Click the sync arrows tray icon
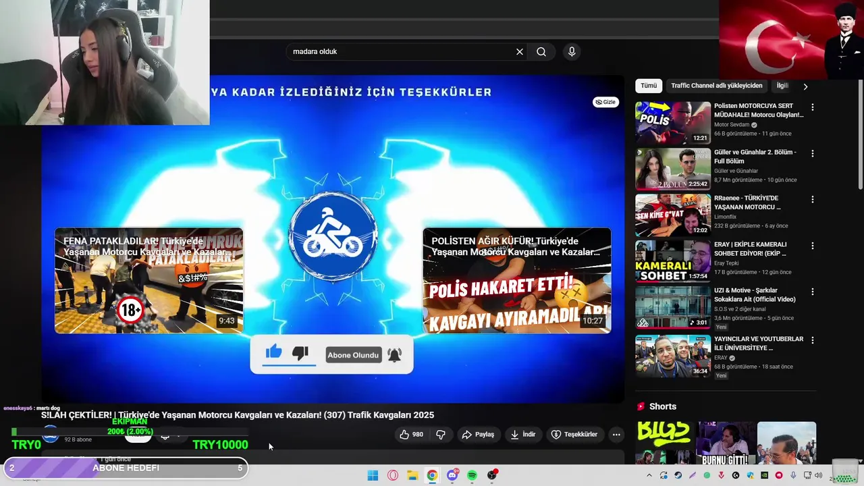The height and width of the screenshot is (486, 864). tap(664, 475)
